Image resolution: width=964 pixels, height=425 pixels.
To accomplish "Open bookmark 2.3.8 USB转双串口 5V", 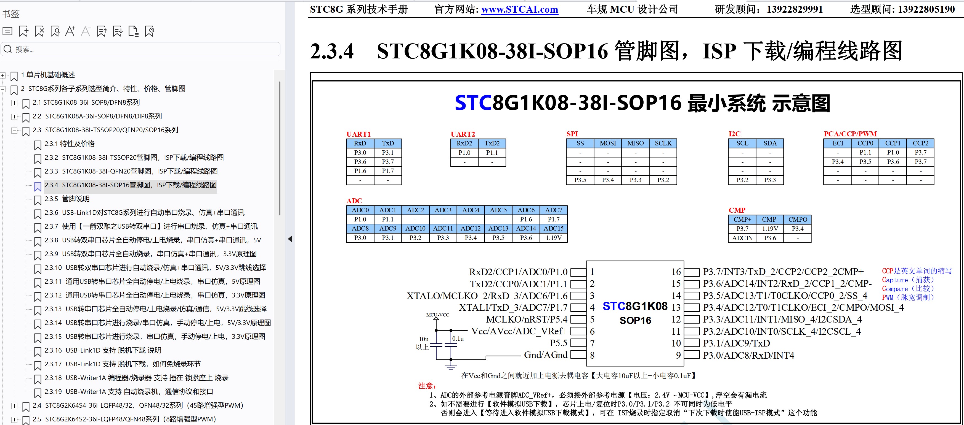I will coord(153,240).
